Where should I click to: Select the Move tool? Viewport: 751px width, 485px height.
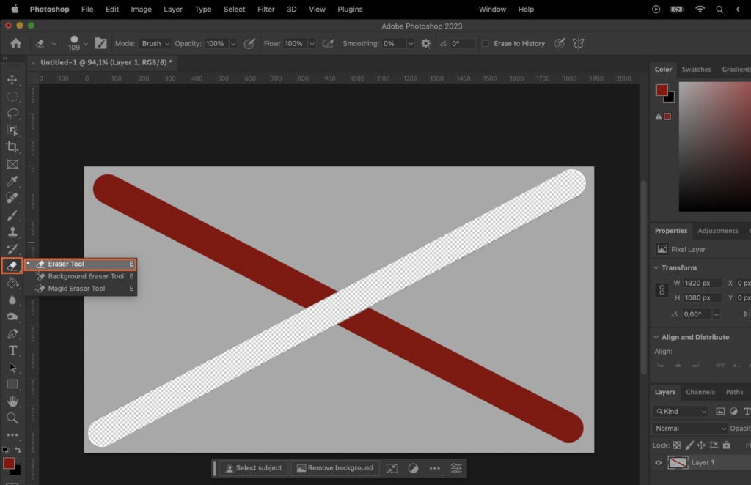[x=12, y=81]
